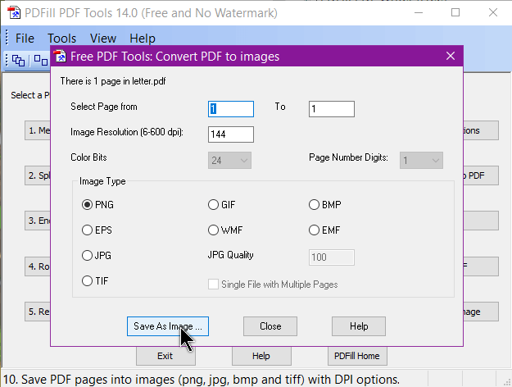The image size is (512, 387).
Task: Open the Page Number Digits dropdown
Action: coord(421,161)
